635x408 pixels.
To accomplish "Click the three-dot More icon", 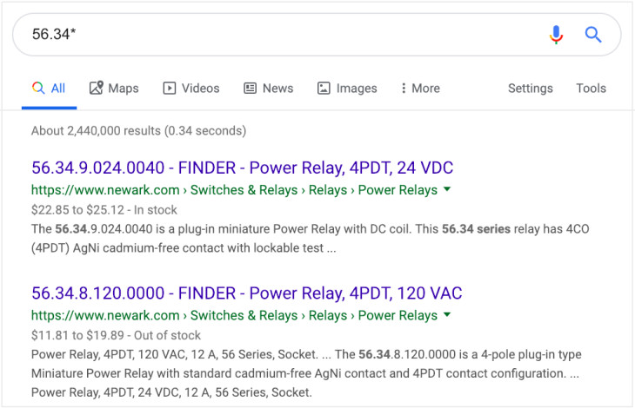I will [x=404, y=88].
